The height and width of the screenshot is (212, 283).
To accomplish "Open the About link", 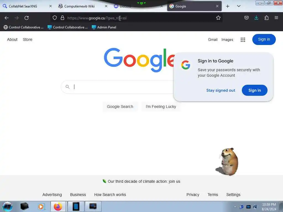I will tap(12, 39).
